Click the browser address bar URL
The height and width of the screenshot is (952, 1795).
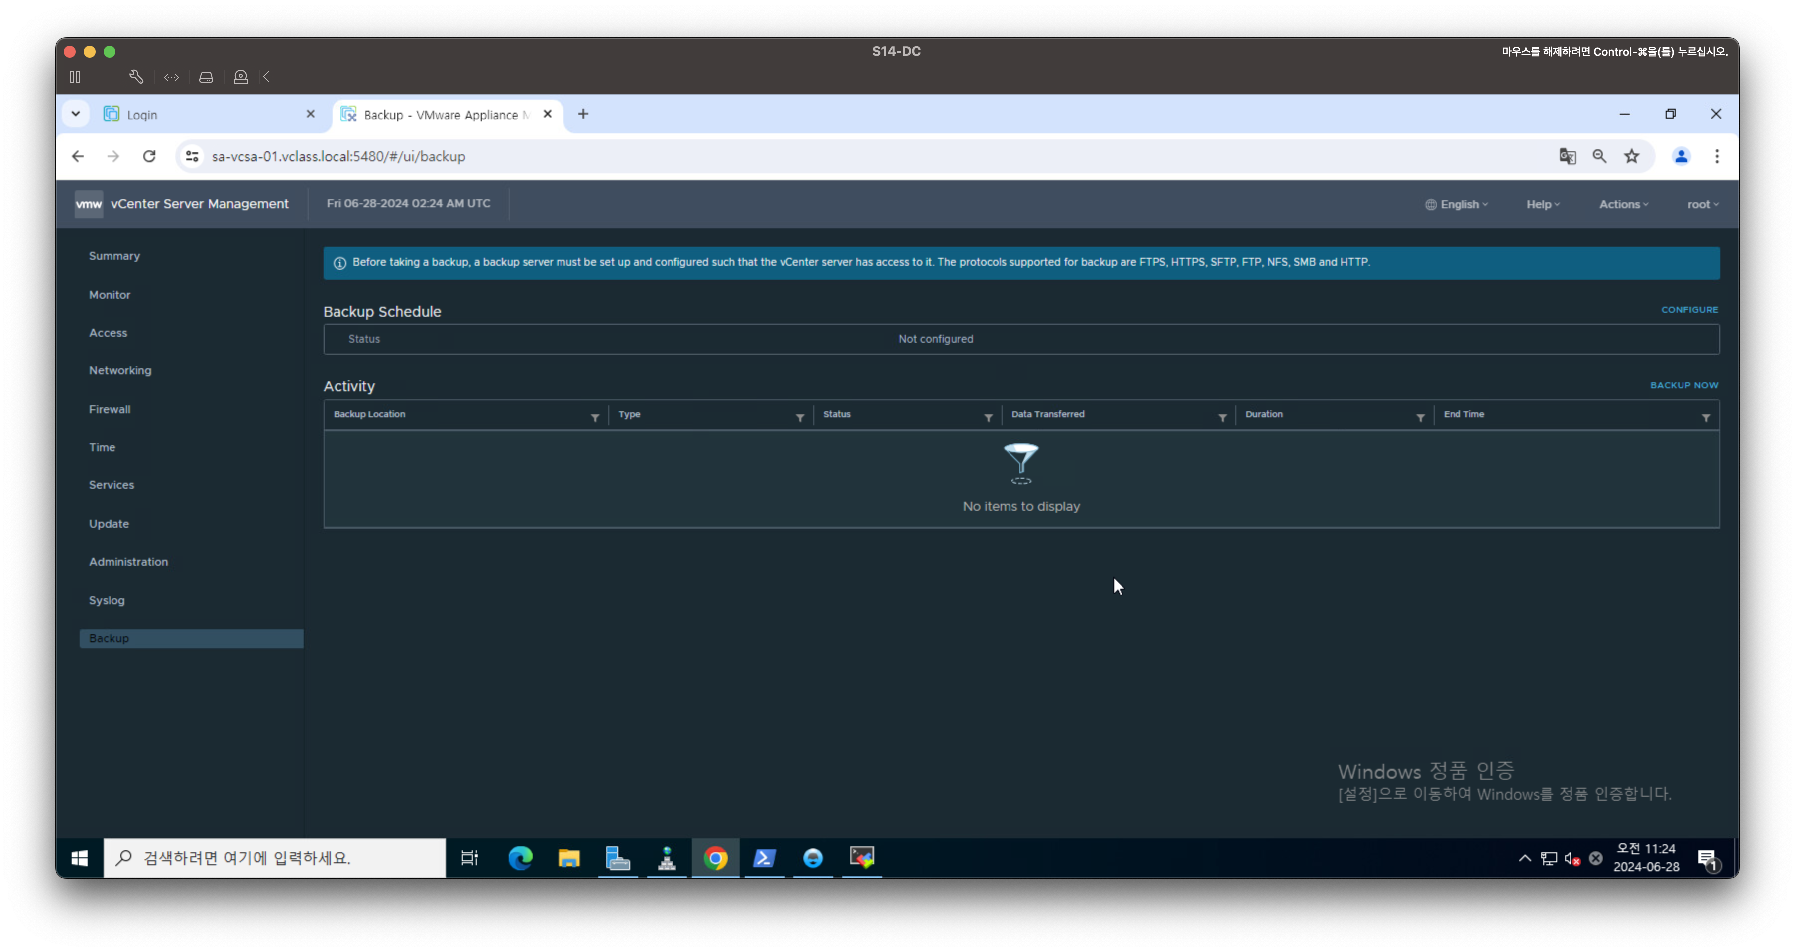click(338, 156)
